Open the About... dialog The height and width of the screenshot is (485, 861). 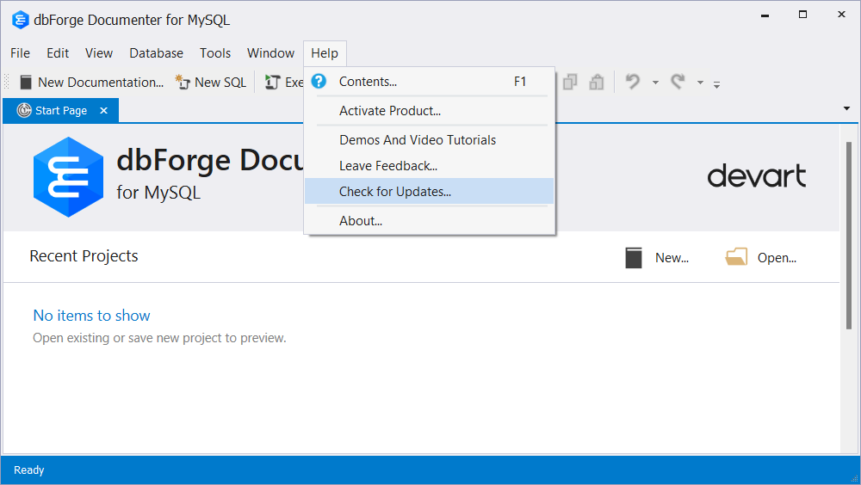click(430, 220)
